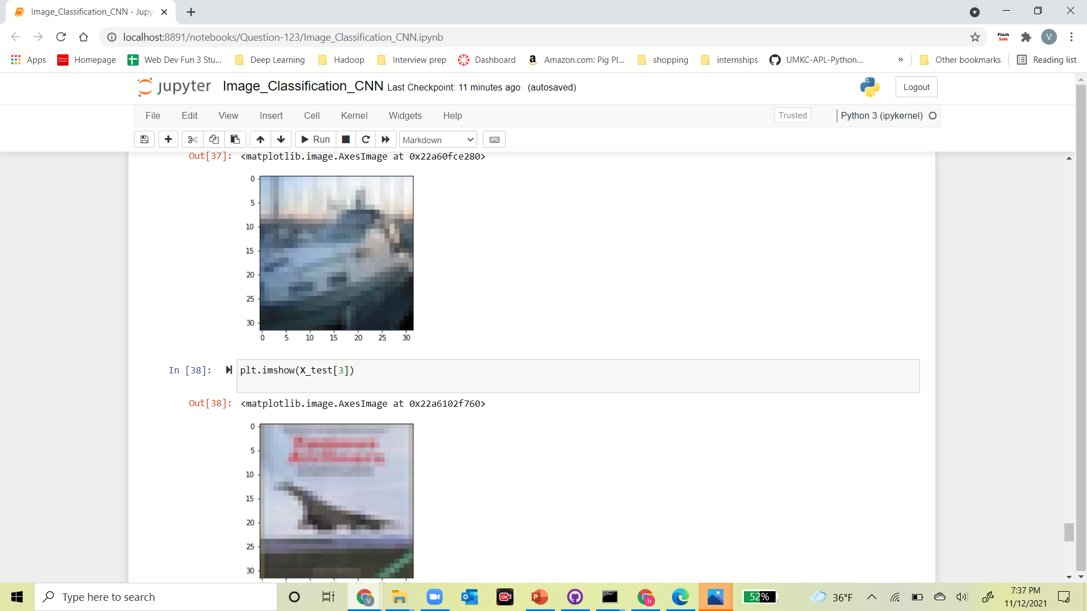This screenshot has height=611, width=1087.
Task: Move selected cell down arrow
Action: pos(281,140)
